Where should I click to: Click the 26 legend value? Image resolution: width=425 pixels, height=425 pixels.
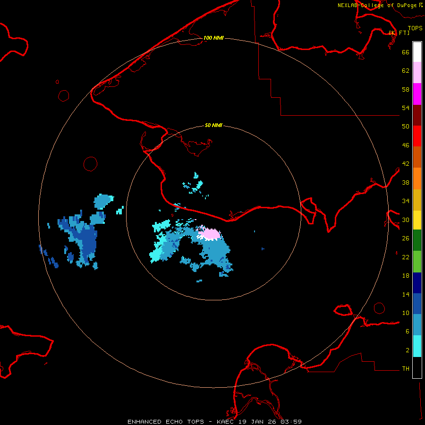(x=406, y=238)
